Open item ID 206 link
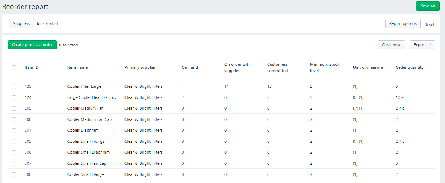Viewport: 445px width, 183px height. pos(28,119)
